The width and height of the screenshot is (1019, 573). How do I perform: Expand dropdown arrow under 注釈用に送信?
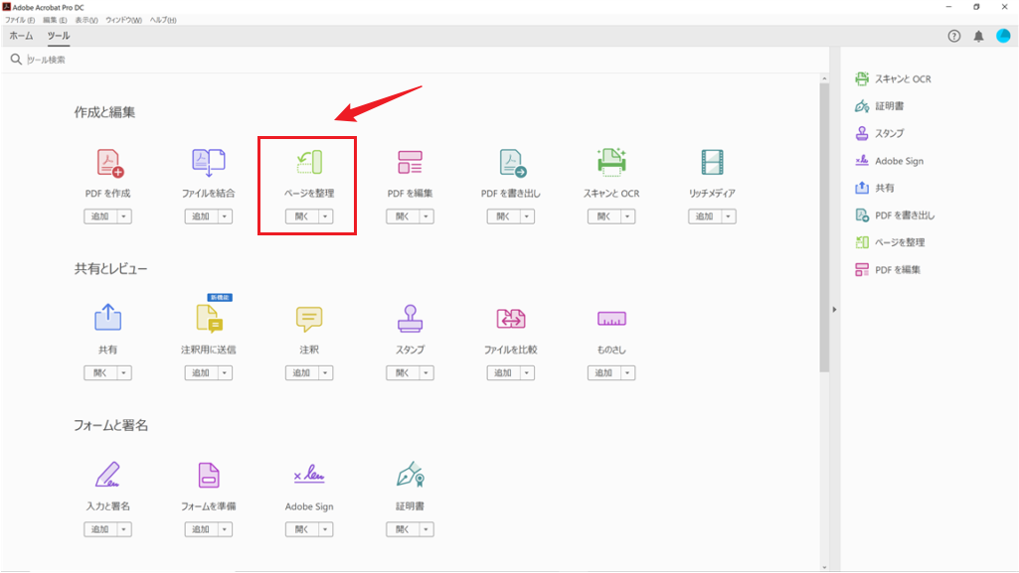[225, 373]
